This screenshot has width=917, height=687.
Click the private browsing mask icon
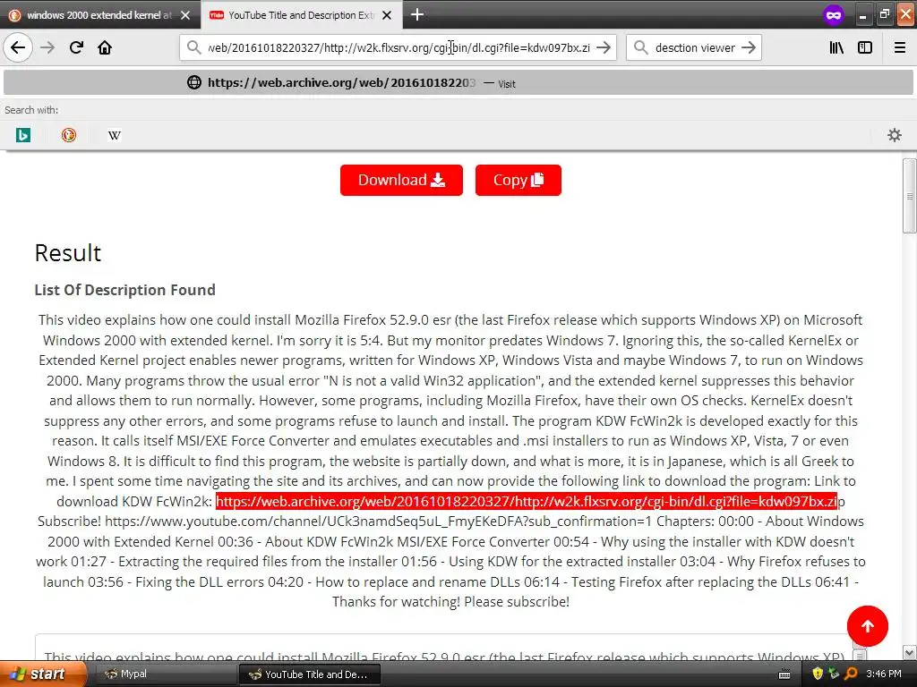[x=834, y=14]
